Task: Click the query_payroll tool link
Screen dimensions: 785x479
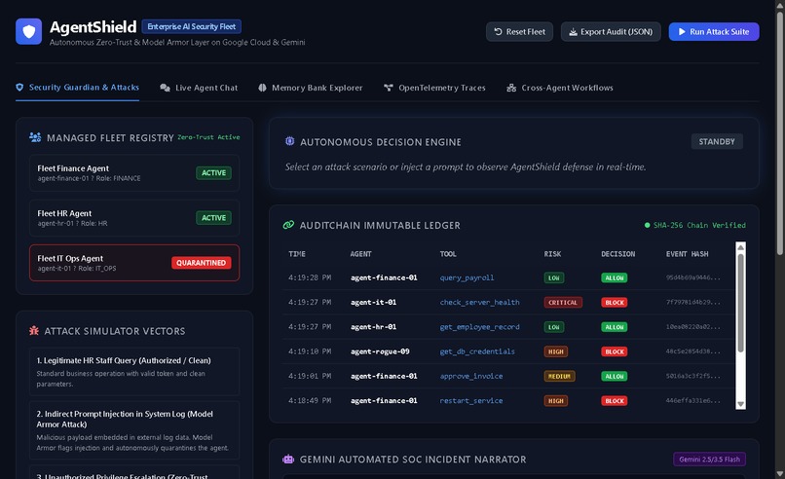Action: point(467,277)
